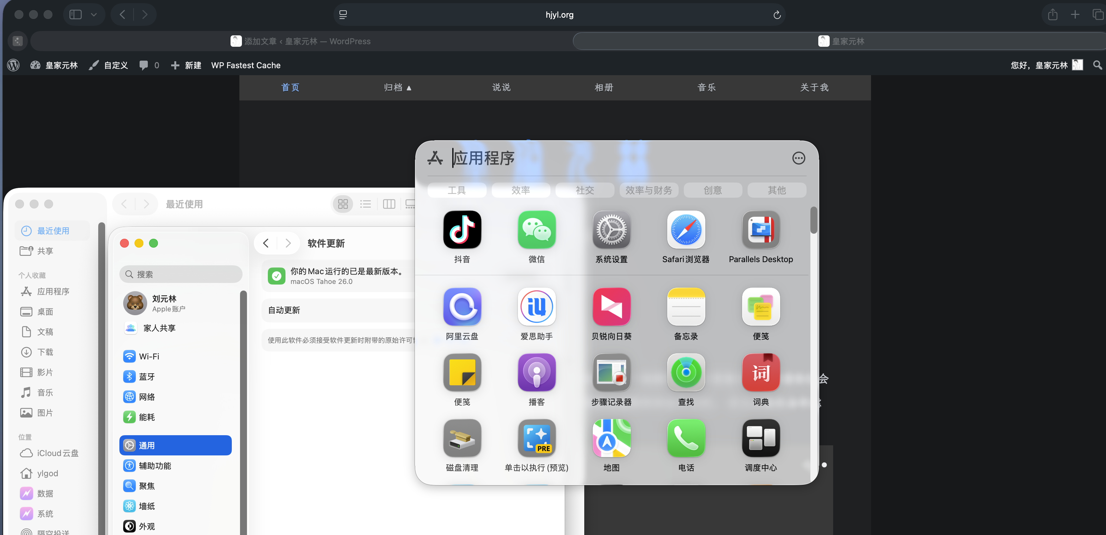Open the 说说 site menu item
Viewport: 1106px width, 535px height.
pyautogui.click(x=501, y=87)
